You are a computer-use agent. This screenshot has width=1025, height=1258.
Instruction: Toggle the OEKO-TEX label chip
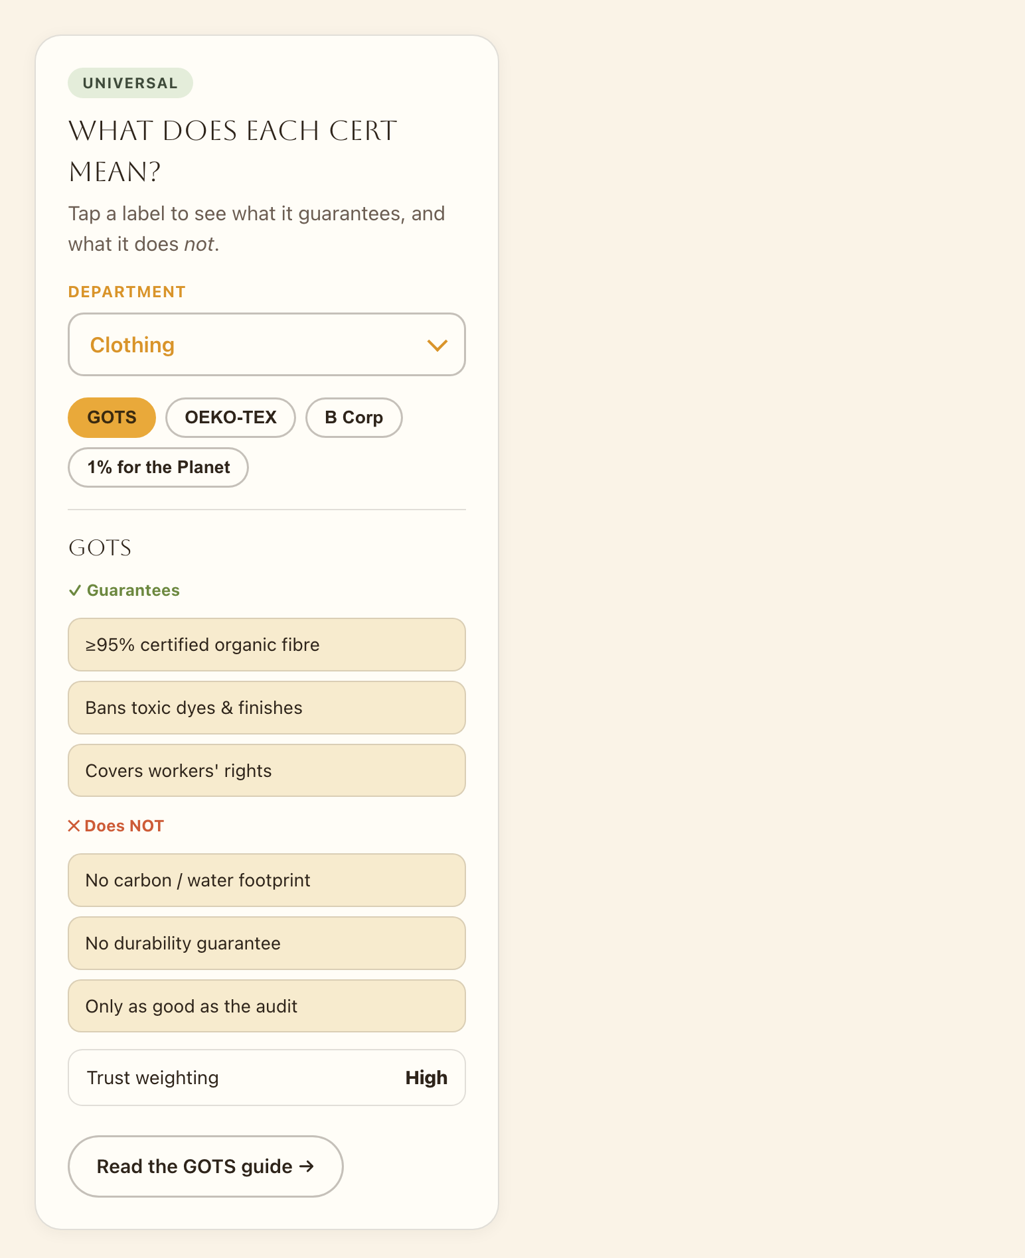[230, 417]
